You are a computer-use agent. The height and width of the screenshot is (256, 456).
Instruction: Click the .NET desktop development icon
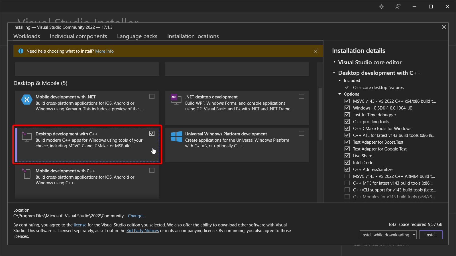click(x=176, y=99)
